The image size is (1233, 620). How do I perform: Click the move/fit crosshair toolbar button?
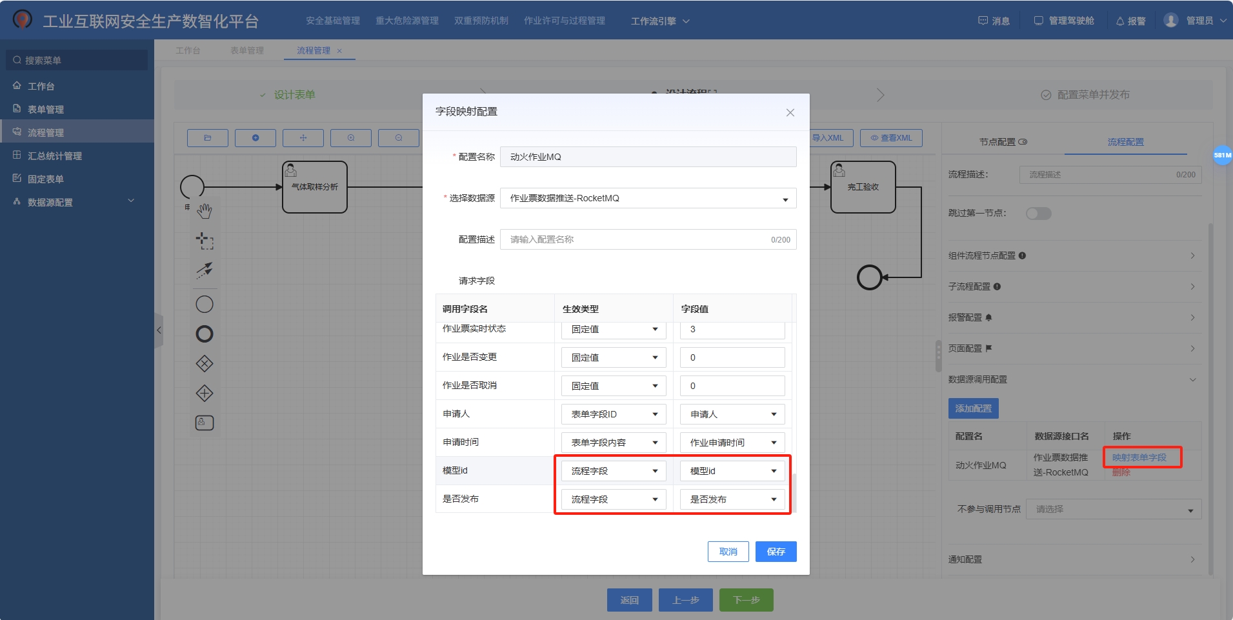(x=303, y=138)
